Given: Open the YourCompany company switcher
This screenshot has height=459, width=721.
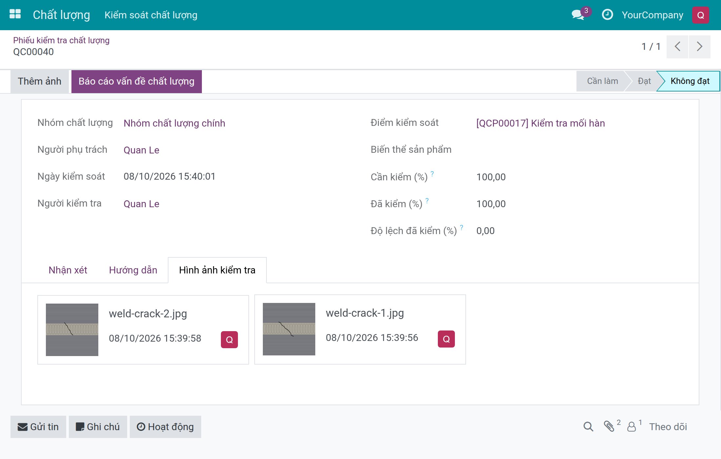Looking at the screenshot, I should point(653,15).
